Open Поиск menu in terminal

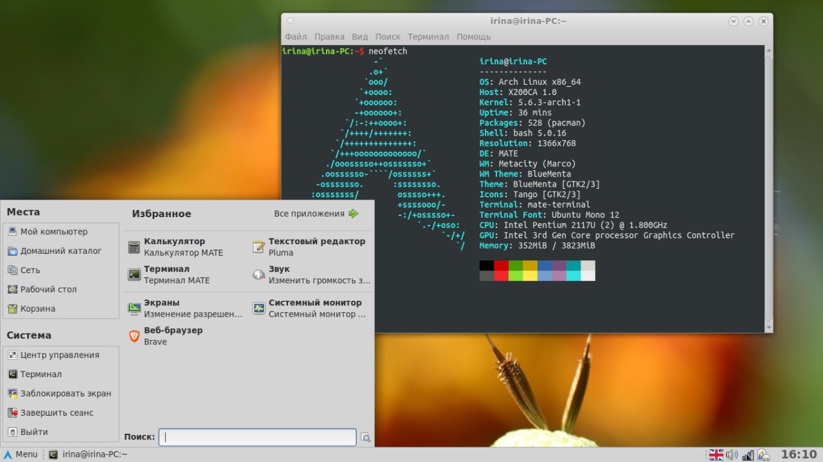[x=388, y=37]
